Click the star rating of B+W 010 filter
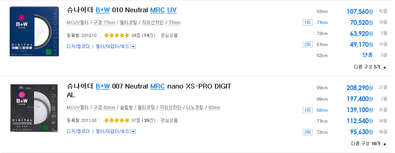Screen dimensions: 395x153 point(116,35)
